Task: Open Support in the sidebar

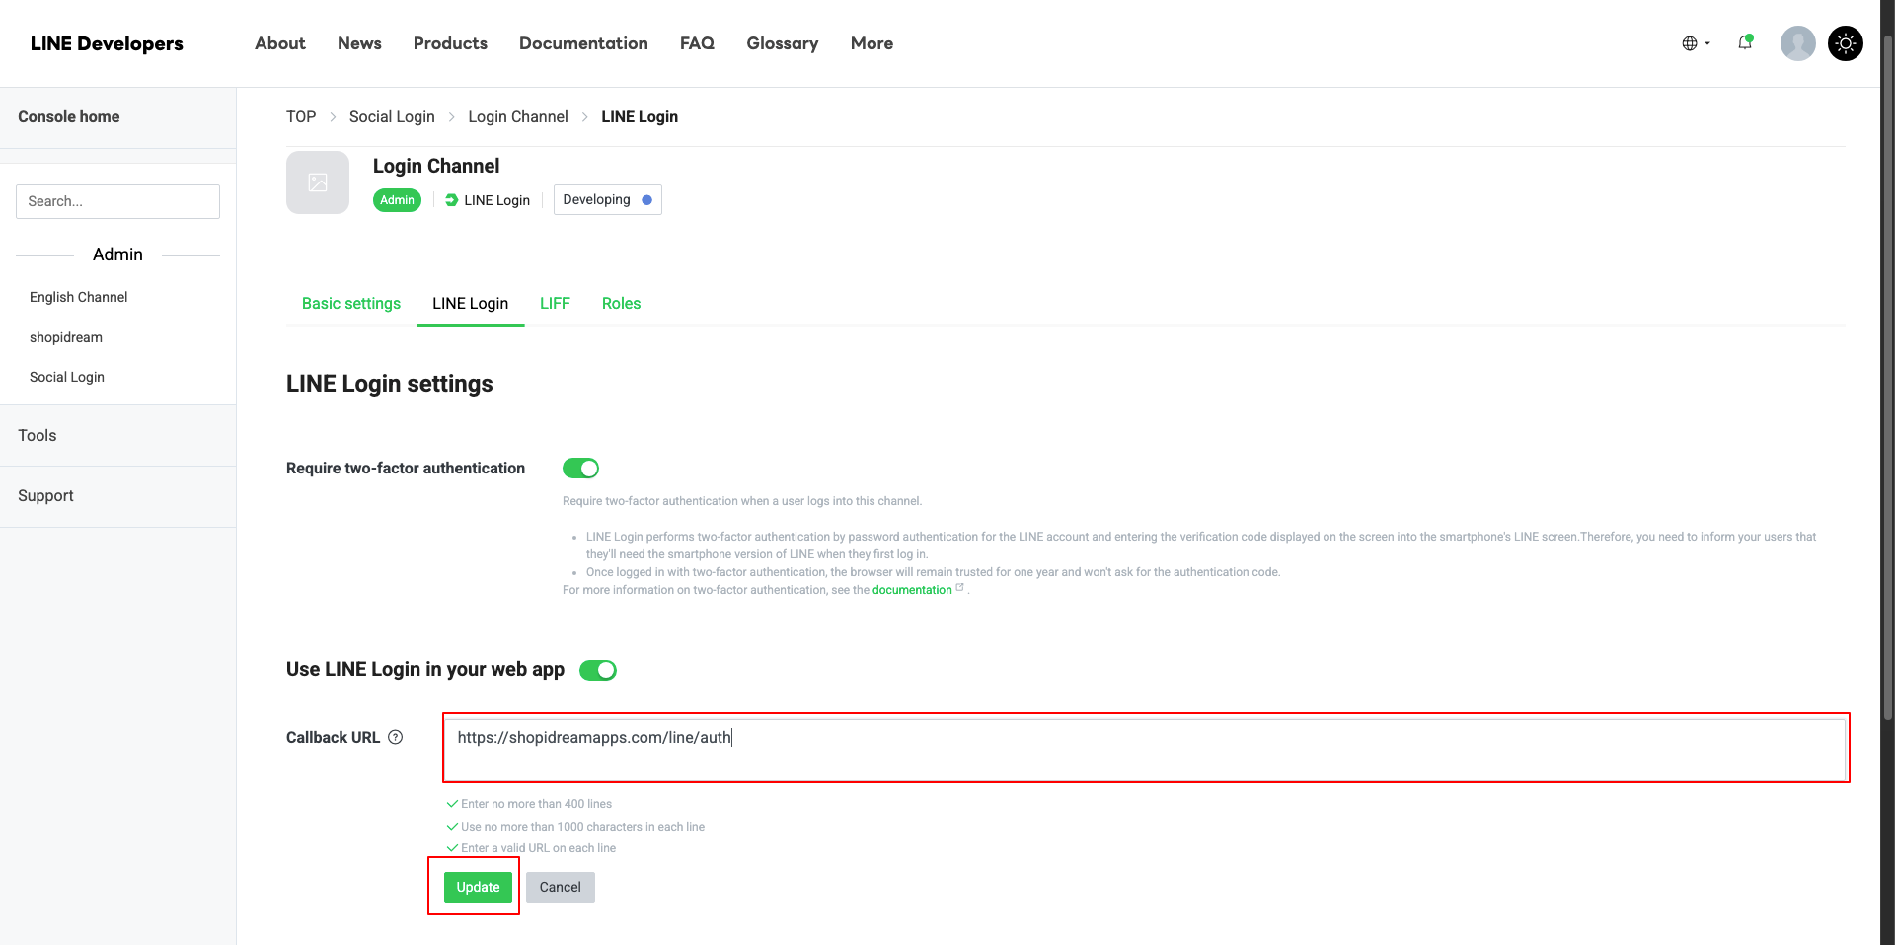Action: point(45,495)
